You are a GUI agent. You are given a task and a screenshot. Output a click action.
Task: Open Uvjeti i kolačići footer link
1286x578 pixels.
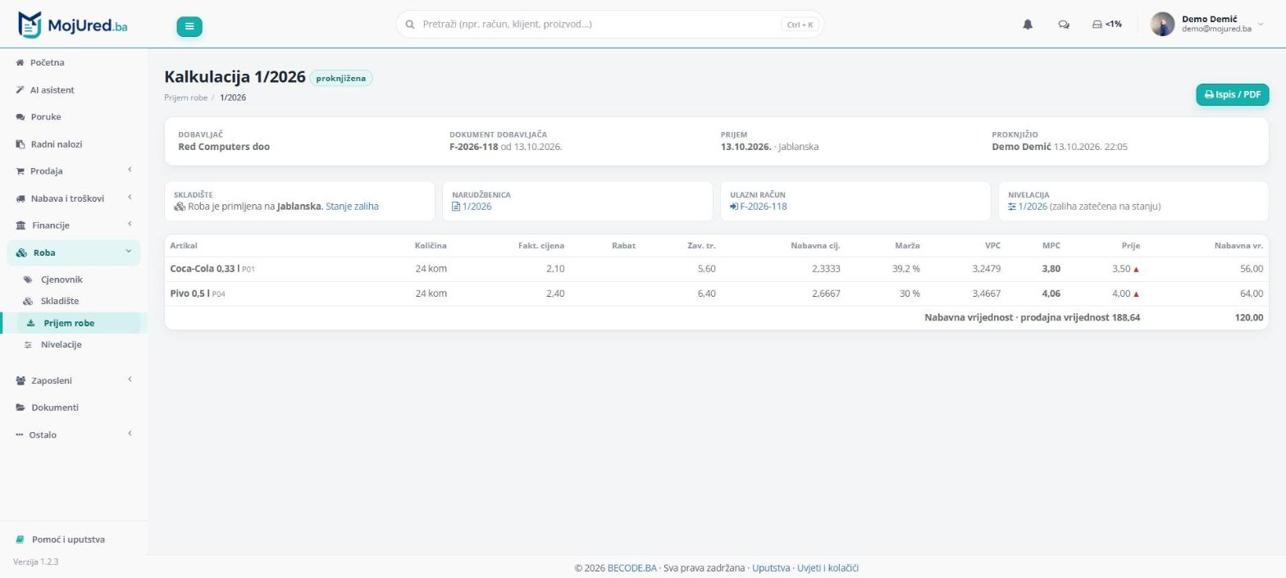click(828, 567)
